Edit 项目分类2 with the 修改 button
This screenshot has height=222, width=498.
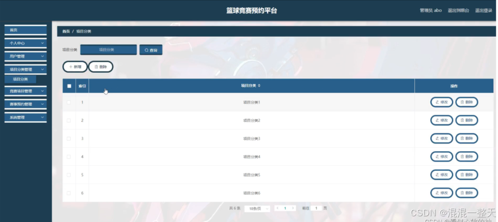(x=442, y=120)
